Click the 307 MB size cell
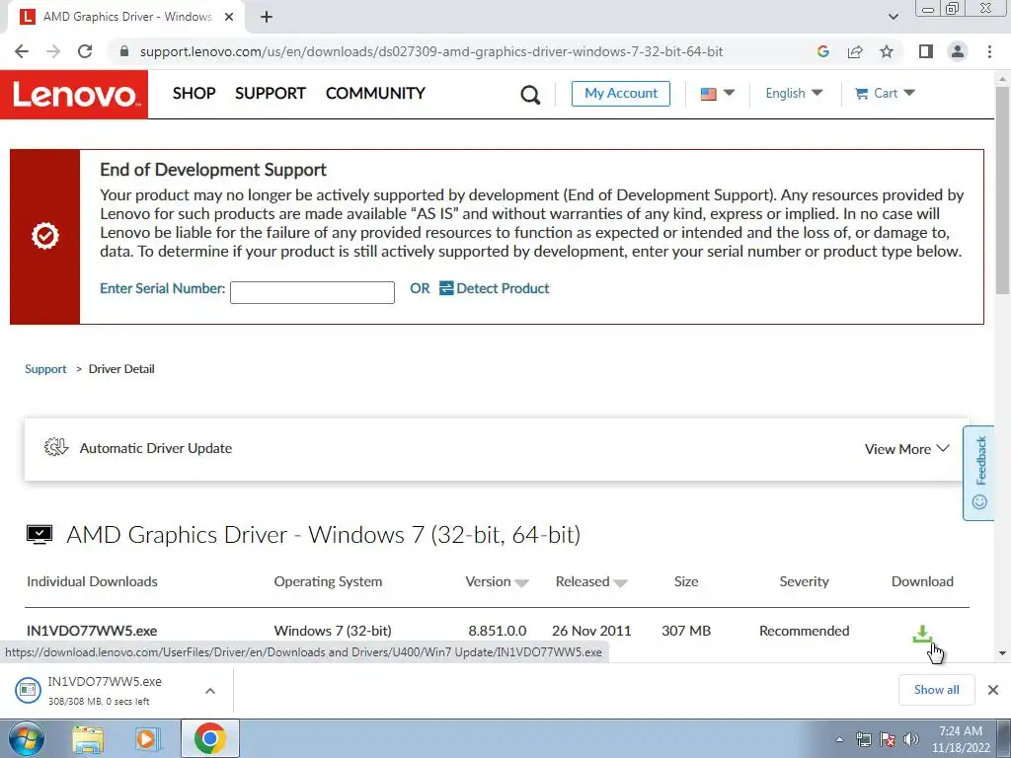The height and width of the screenshot is (758, 1011). pyautogui.click(x=686, y=631)
